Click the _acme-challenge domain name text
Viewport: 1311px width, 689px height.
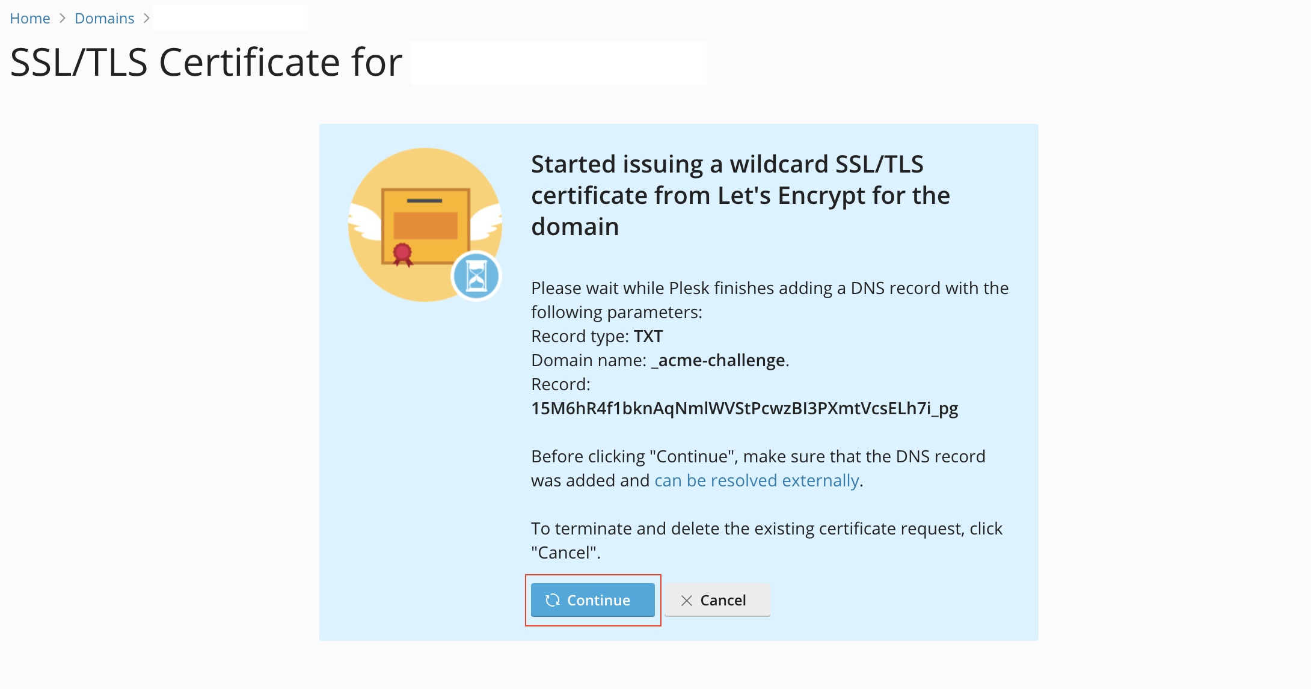click(x=719, y=360)
